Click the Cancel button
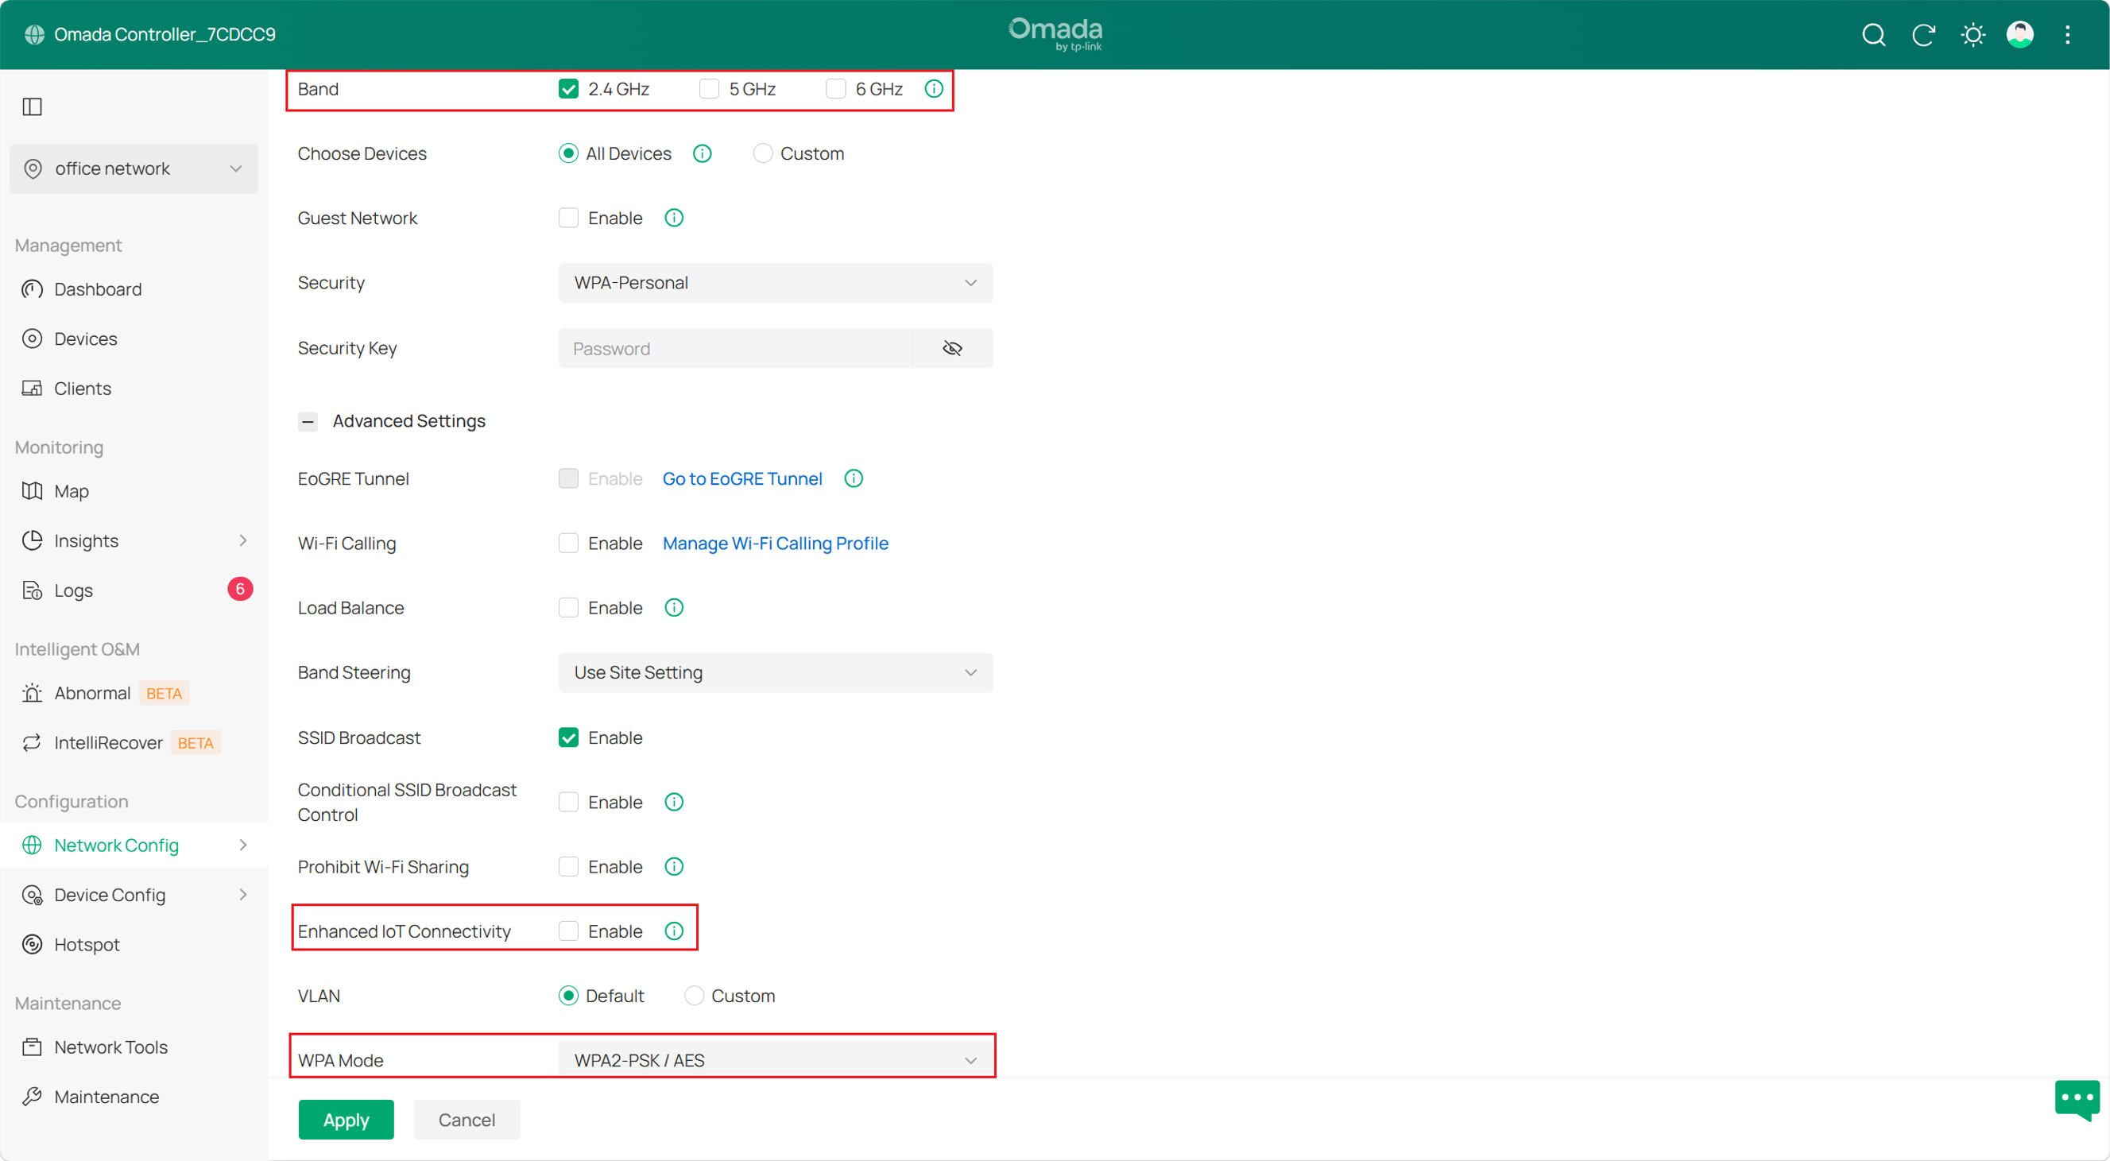The height and width of the screenshot is (1161, 2110). click(466, 1119)
